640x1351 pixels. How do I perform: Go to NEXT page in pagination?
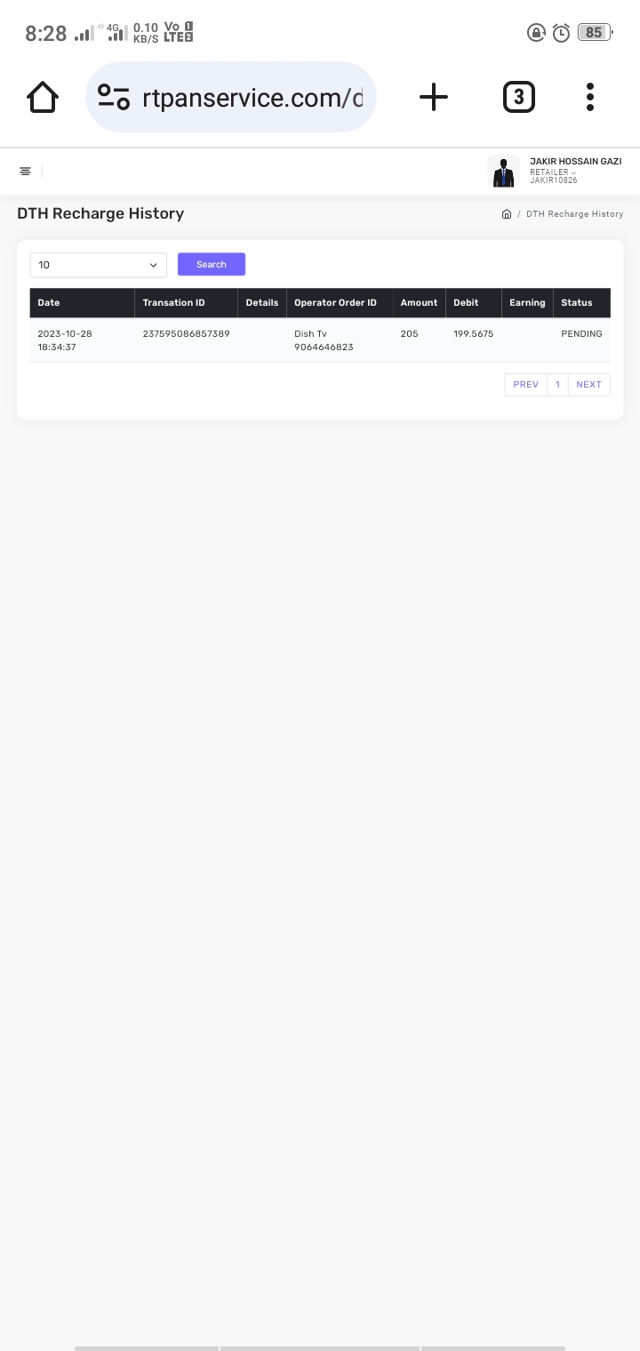588,385
